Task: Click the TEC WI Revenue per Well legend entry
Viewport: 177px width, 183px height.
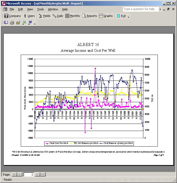Action: click(84, 143)
